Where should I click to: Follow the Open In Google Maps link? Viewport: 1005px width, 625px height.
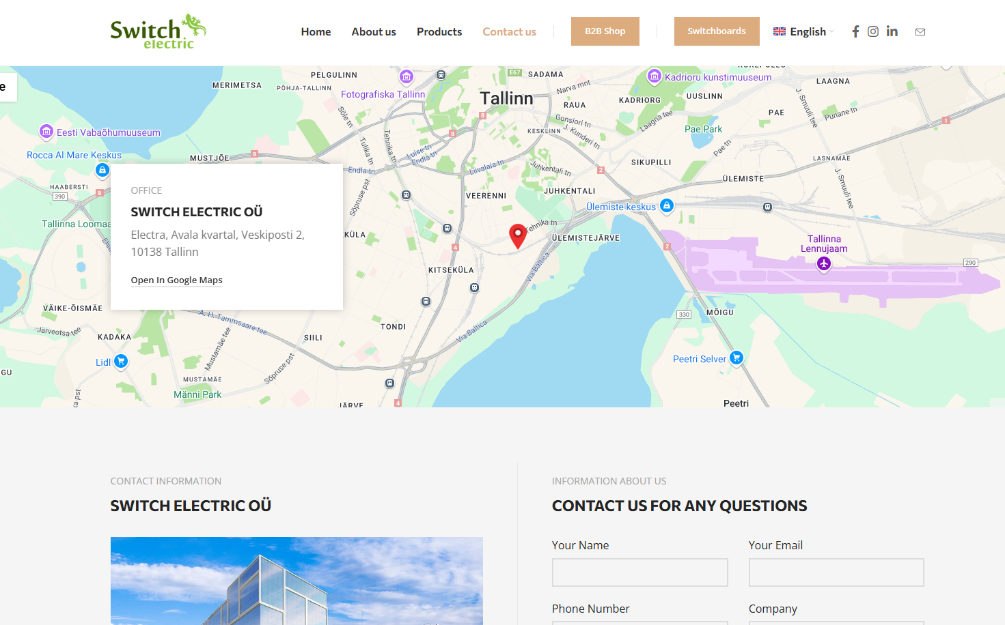(x=177, y=280)
